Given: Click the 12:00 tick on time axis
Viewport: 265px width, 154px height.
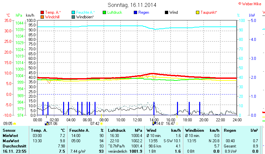Looking at the screenshot, I should tap(137, 120).
